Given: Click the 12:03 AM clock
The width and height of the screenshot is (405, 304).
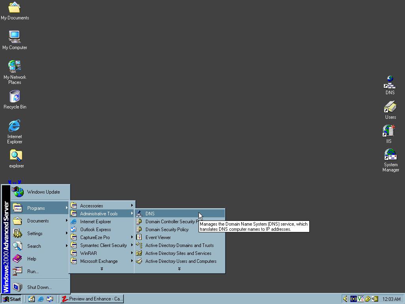Looking at the screenshot, I should [x=391, y=299].
